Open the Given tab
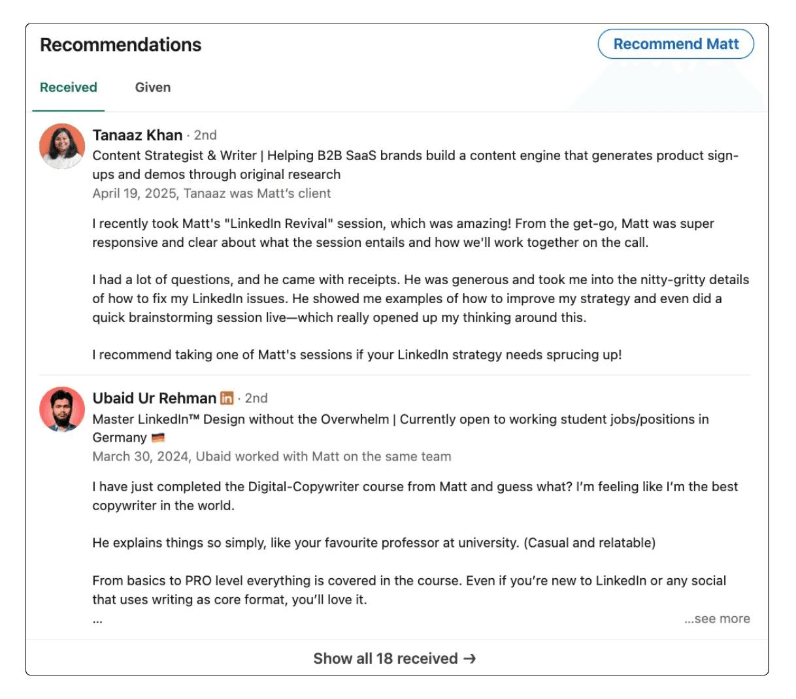Image resolution: width=796 pixels, height=699 pixels. click(x=153, y=88)
